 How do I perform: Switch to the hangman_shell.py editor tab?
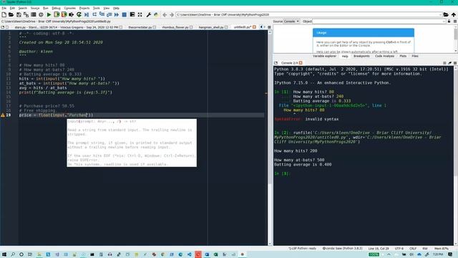(x=211, y=27)
